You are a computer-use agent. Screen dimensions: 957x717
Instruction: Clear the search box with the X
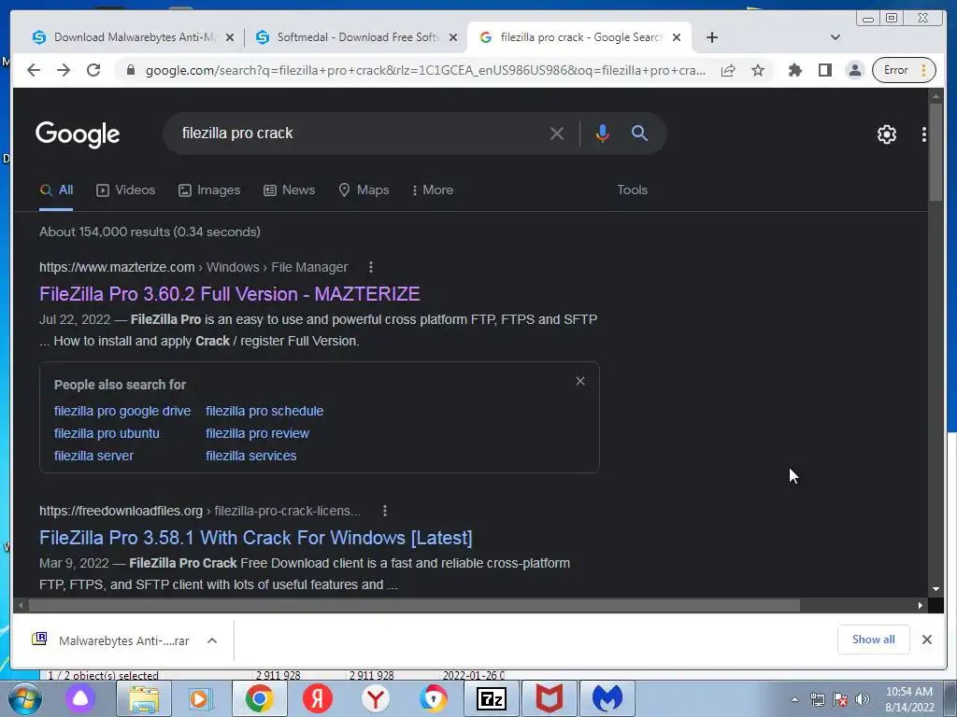557,133
